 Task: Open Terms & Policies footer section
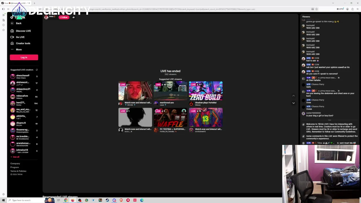(x=18, y=171)
